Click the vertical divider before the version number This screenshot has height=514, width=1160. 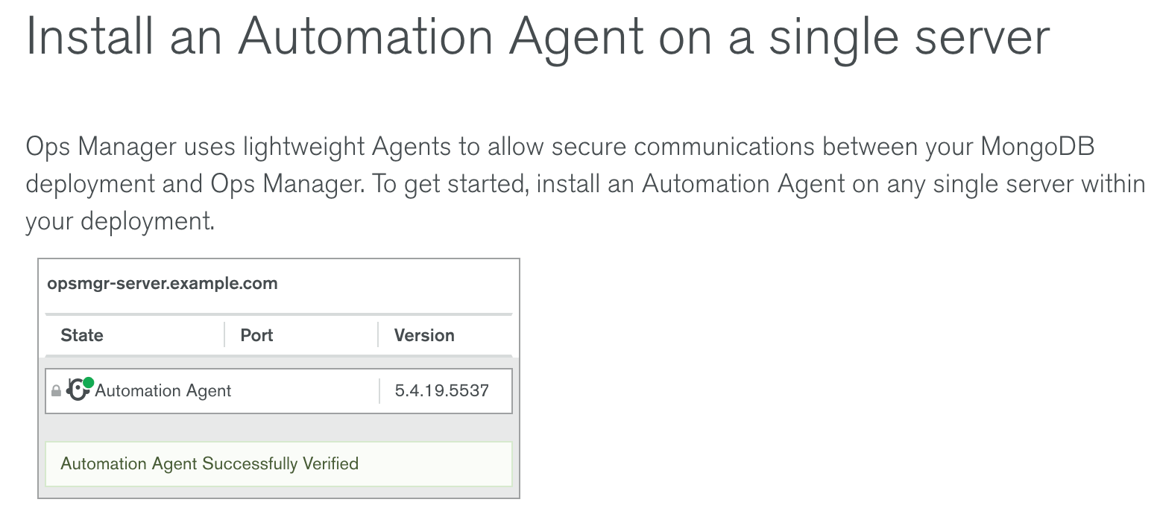379,391
